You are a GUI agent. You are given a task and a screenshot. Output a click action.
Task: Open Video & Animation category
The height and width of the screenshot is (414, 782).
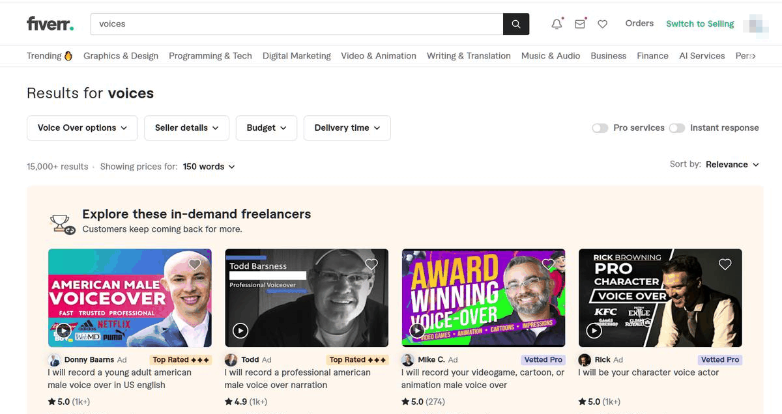(x=379, y=56)
